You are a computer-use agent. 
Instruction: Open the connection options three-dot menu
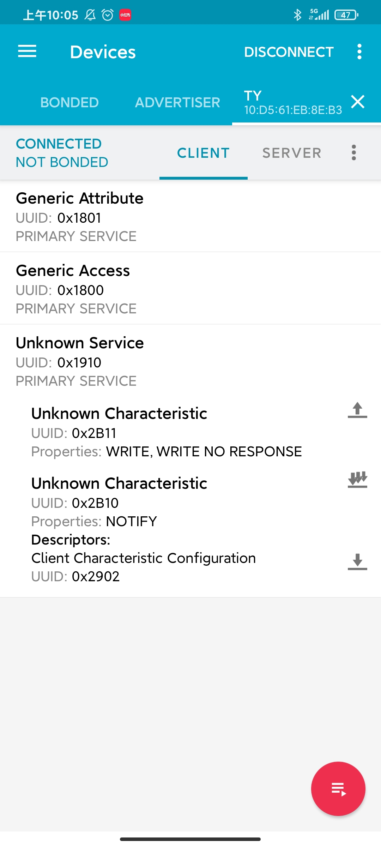(354, 152)
